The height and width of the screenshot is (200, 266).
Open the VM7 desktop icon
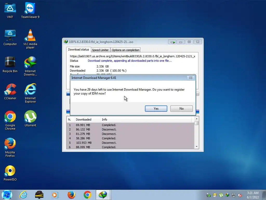[10, 10]
